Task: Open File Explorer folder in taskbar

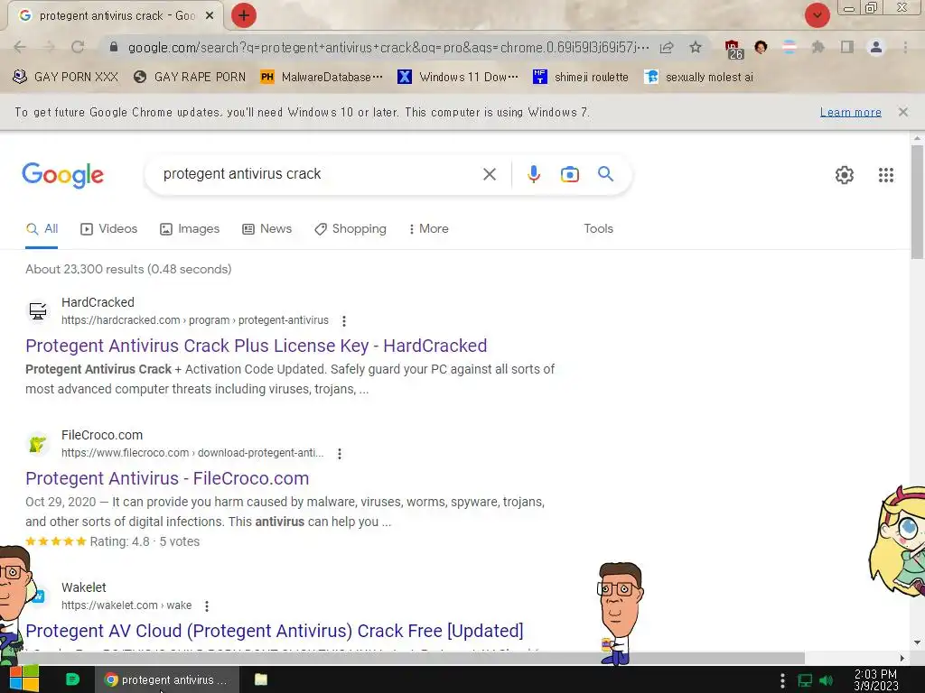Action: tap(261, 679)
